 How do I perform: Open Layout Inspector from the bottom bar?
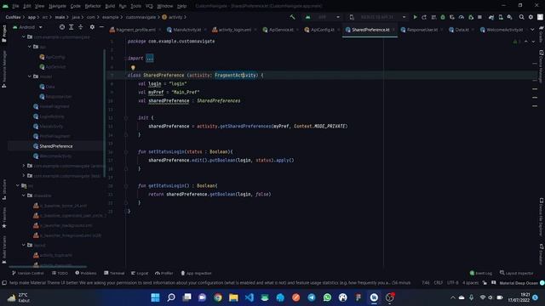coord(517,273)
